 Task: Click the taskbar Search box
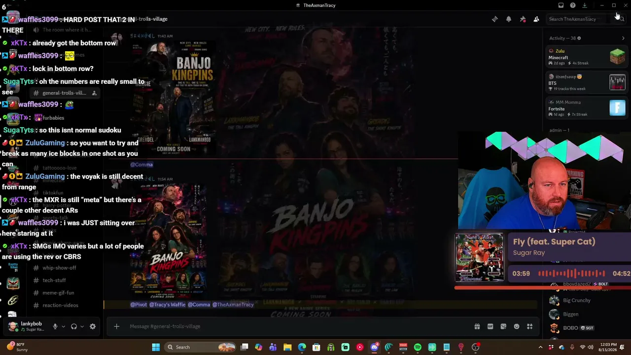coord(201,347)
